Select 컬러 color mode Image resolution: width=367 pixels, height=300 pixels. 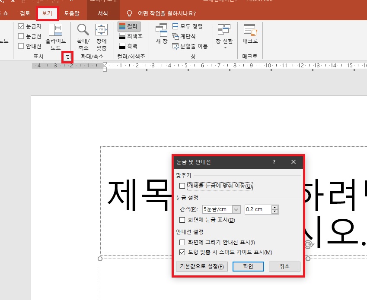(129, 26)
